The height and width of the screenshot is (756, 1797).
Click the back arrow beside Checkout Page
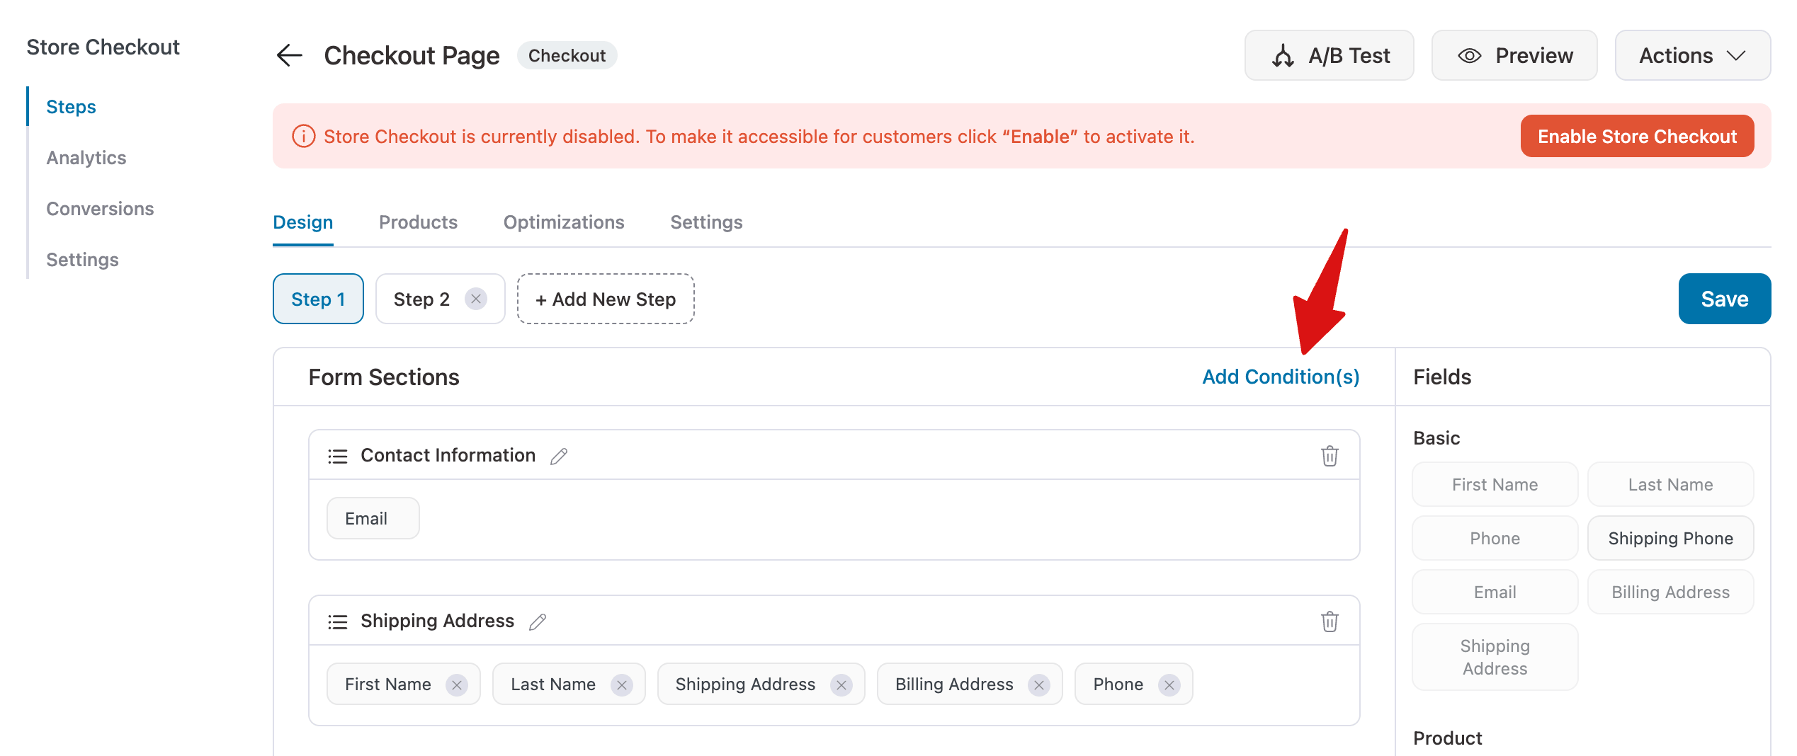click(289, 55)
